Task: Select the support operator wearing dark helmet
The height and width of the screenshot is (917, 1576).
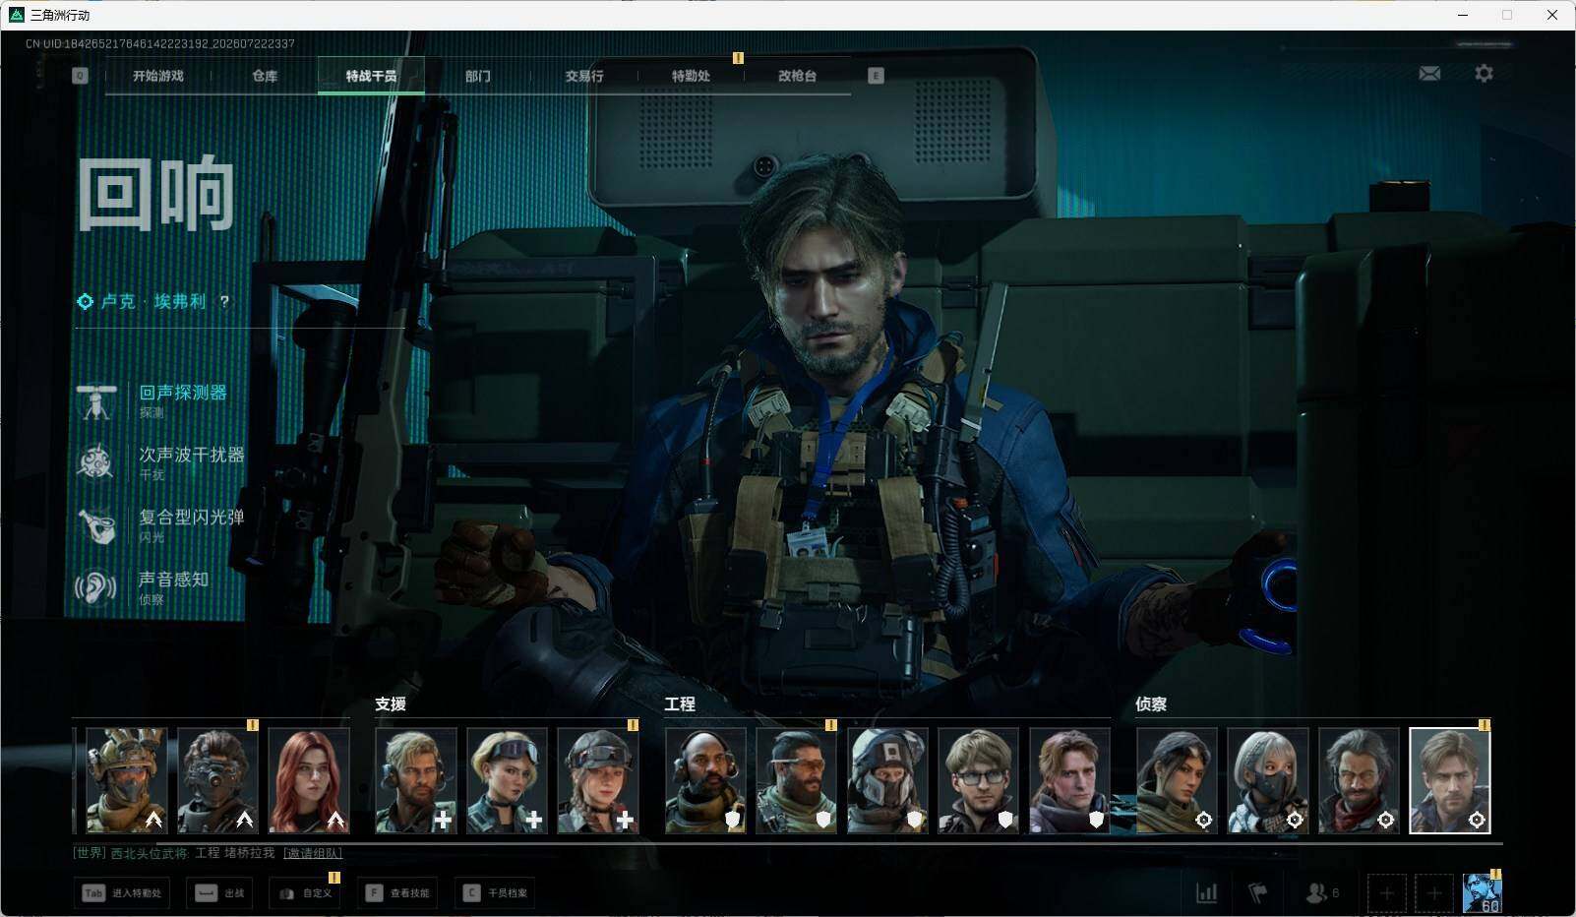Action: coord(598,780)
